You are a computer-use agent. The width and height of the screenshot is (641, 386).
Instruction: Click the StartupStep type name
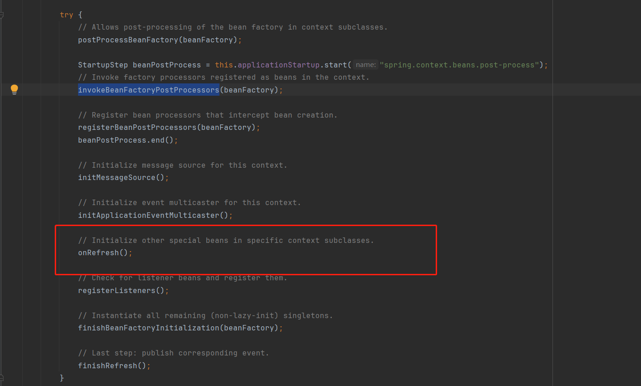[103, 65]
